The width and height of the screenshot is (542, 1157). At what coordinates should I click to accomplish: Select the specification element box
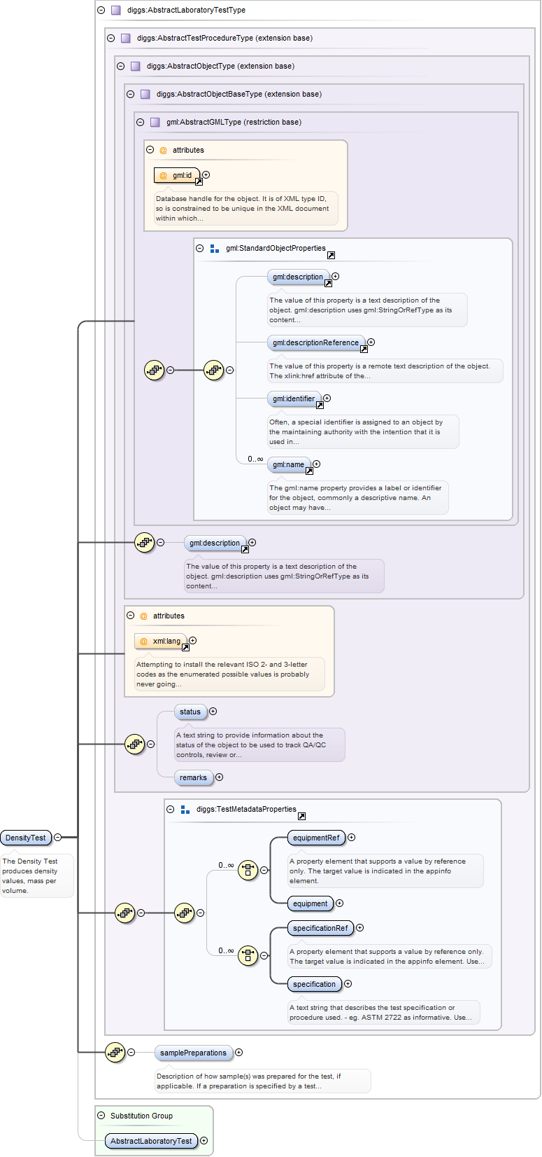pos(314,984)
